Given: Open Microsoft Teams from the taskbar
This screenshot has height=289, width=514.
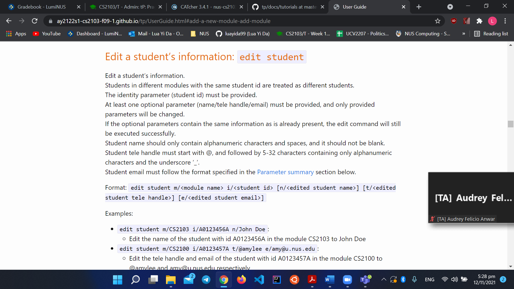Looking at the screenshot, I should click(365, 280).
